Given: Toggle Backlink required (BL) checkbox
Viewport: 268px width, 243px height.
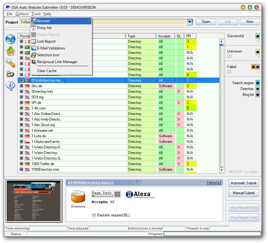Looking at the screenshot, I should click(94, 215).
